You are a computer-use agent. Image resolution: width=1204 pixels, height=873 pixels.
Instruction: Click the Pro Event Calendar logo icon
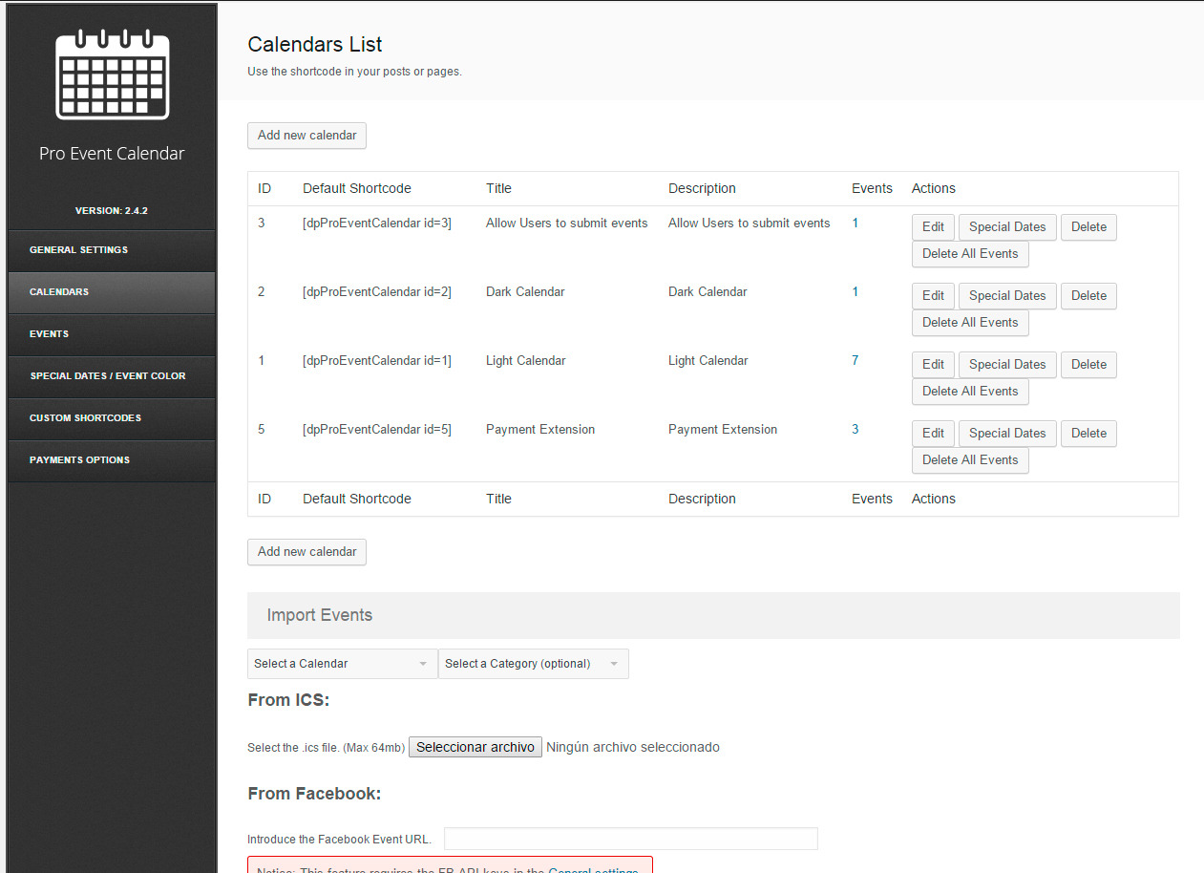click(112, 75)
